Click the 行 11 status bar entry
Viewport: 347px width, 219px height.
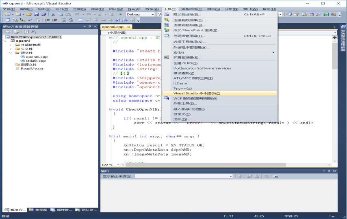point(229,216)
